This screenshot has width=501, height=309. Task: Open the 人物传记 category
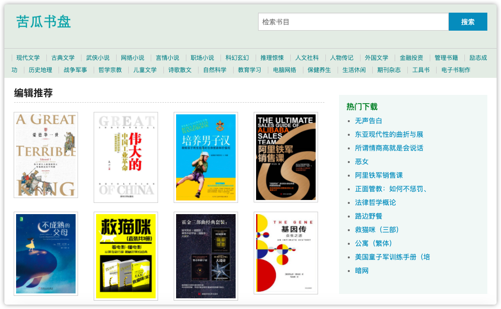click(x=341, y=57)
